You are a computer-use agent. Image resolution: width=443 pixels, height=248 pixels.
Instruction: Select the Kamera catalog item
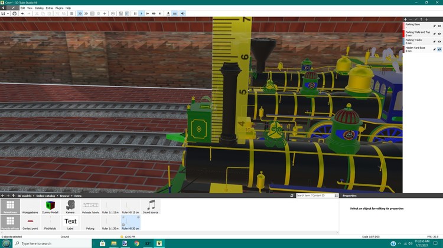pyautogui.click(x=70, y=207)
